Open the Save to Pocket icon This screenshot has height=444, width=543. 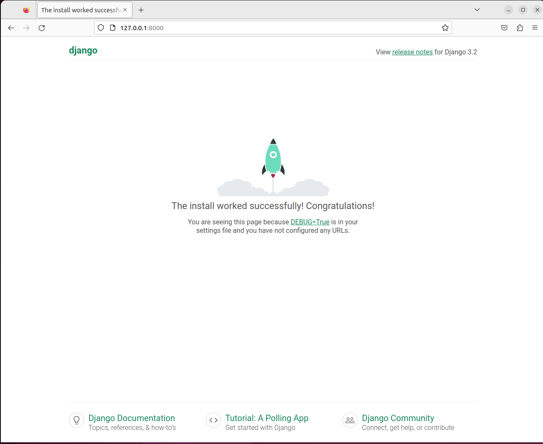click(504, 28)
